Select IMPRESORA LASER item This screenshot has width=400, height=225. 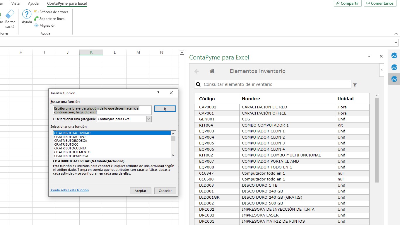click(x=282, y=215)
